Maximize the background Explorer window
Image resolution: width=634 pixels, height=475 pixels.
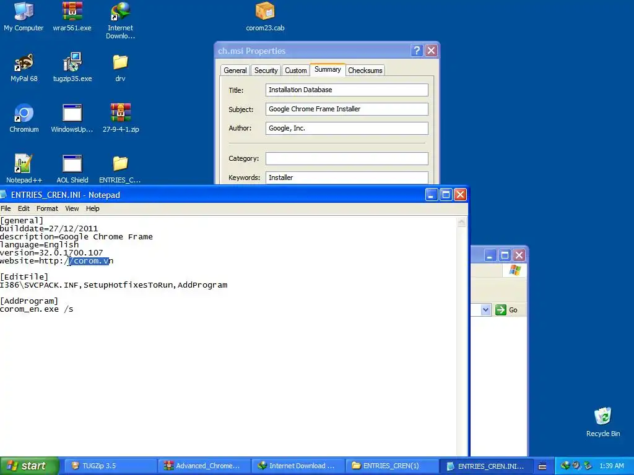[505, 255]
